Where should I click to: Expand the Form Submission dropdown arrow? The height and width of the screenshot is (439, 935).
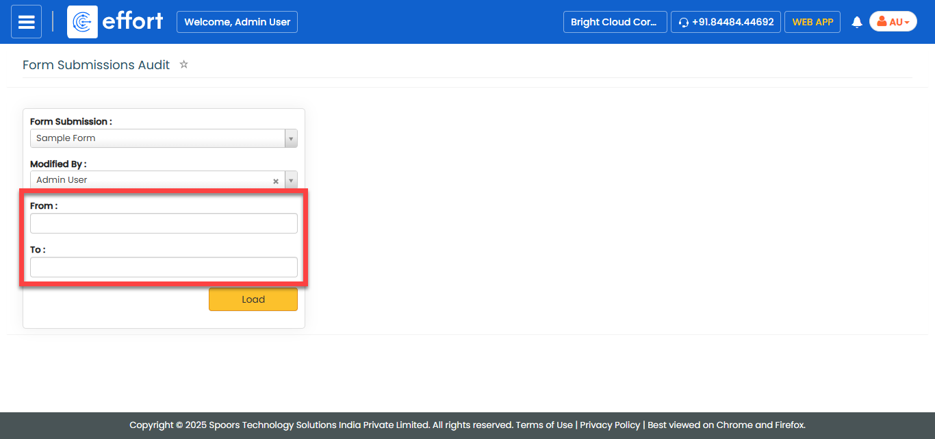pos(291,138)
